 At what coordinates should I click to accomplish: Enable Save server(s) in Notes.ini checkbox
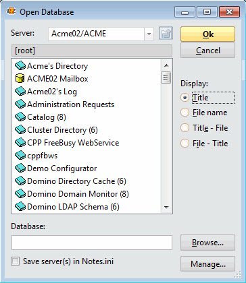point(16,261)
